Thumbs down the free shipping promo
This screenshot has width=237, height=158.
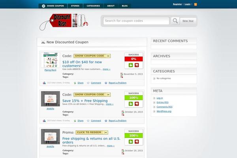137,142
